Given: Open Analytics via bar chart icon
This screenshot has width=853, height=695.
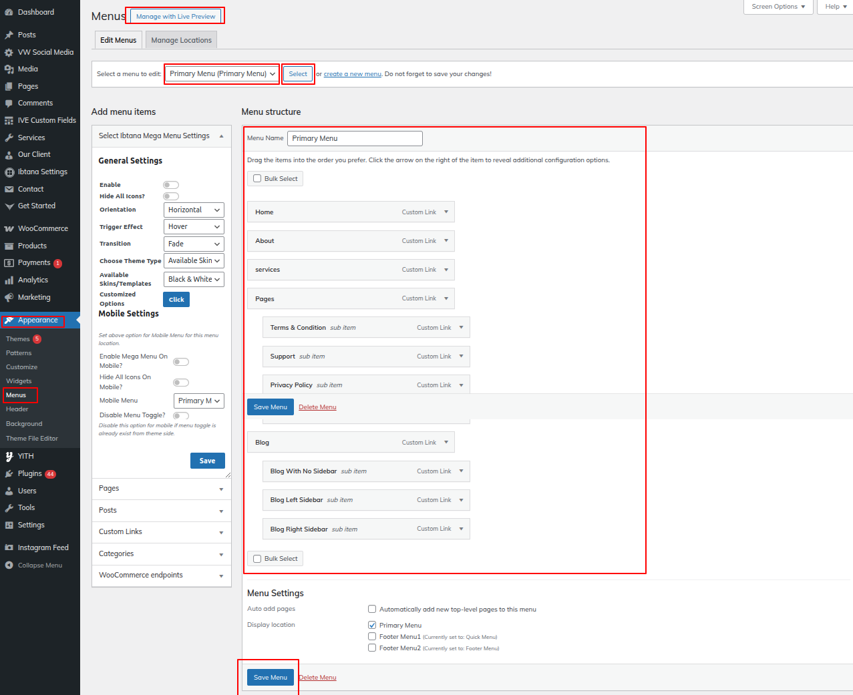Looking at the screenshot, I should [x=9, y=280].
